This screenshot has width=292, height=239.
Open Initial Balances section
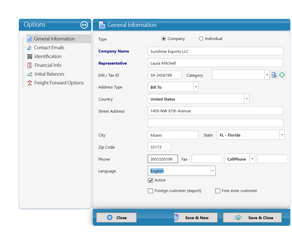click(x=49, y=74)
